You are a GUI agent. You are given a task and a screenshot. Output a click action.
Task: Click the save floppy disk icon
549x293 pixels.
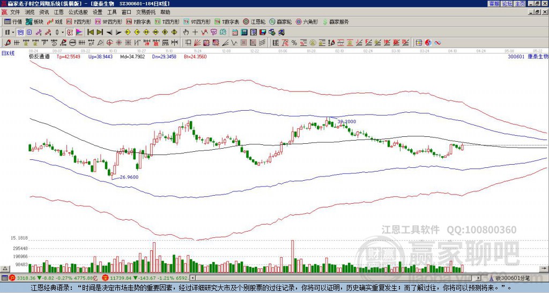[263, 33]
